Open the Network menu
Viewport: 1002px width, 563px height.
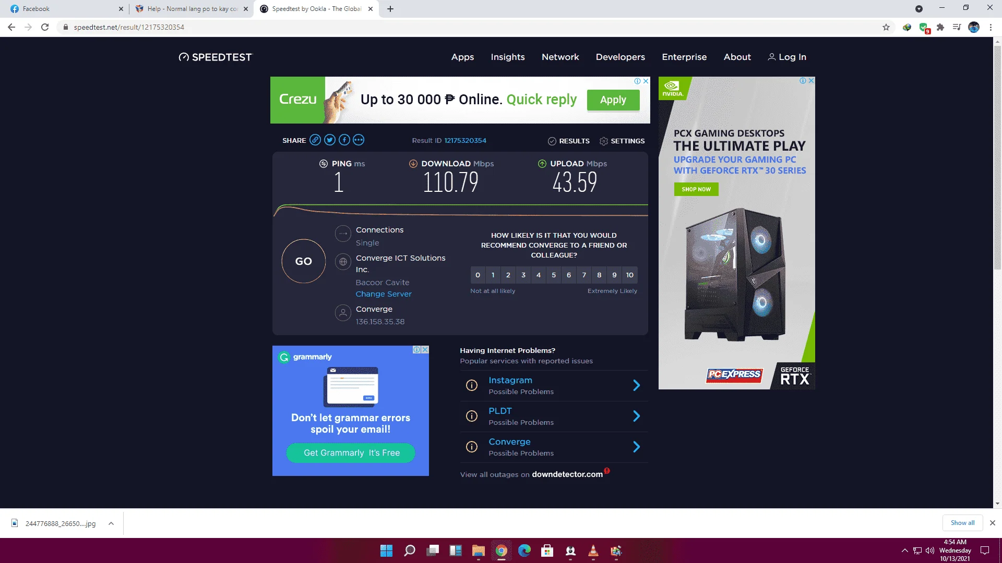point(560,57)
